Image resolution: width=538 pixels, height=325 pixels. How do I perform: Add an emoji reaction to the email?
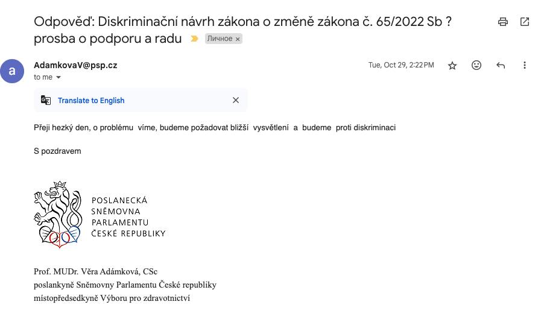476,65
